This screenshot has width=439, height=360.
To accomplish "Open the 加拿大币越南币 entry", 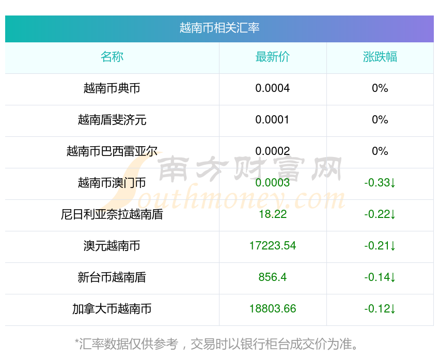I will 112,309.
